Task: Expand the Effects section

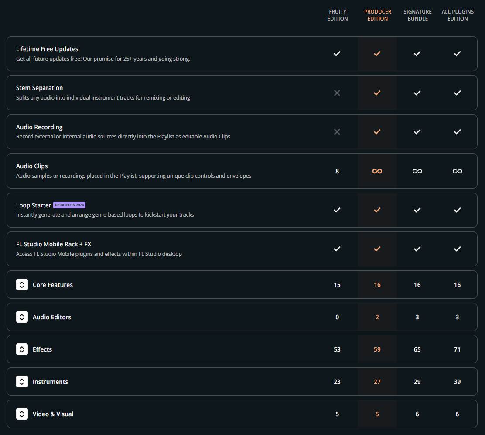Action: tap(22, 349)
